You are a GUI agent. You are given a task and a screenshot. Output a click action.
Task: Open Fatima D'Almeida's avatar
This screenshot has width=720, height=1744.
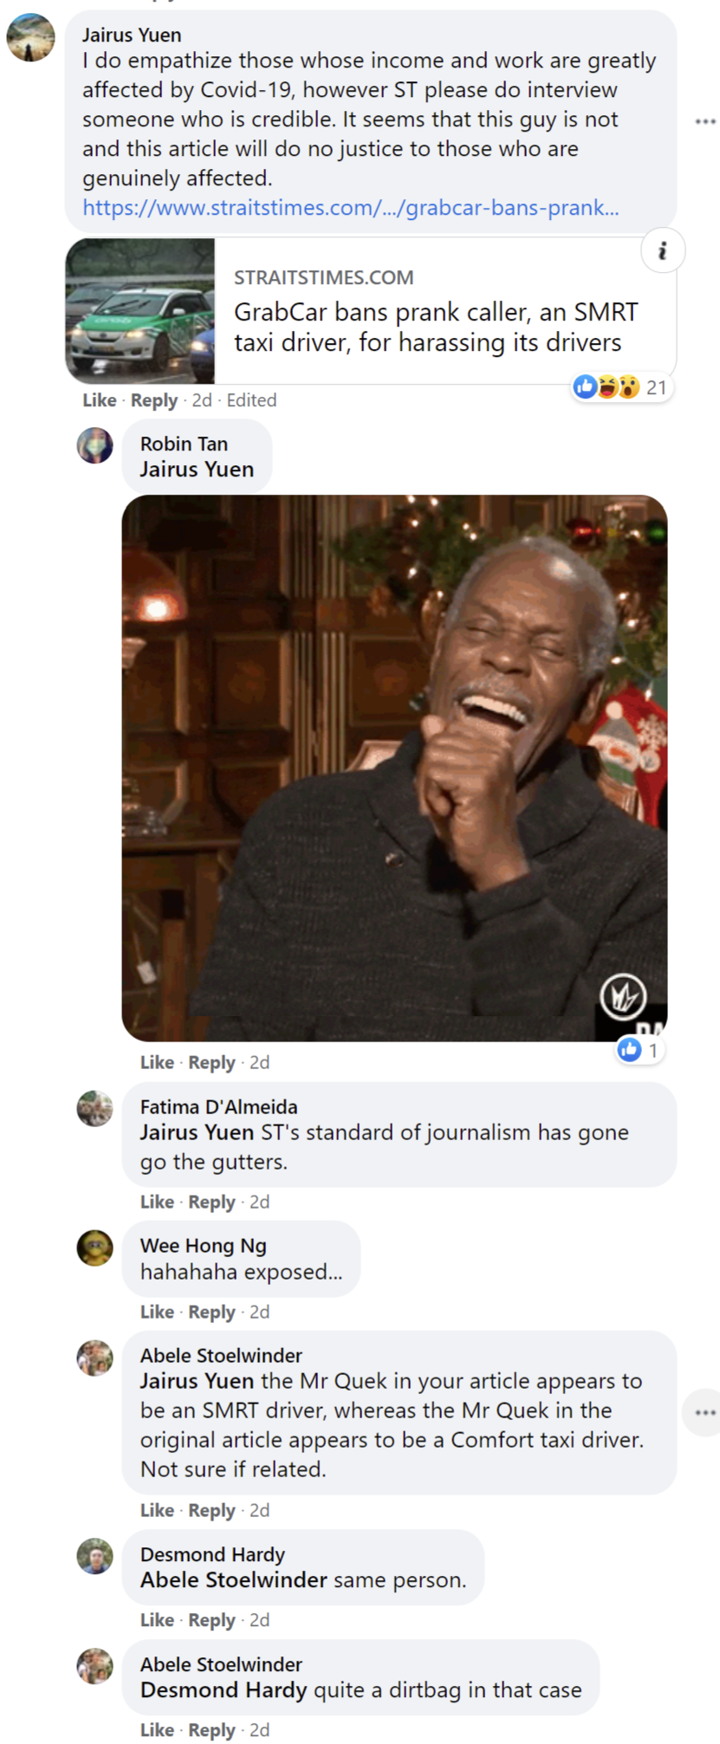click(x=95, y=1108)
